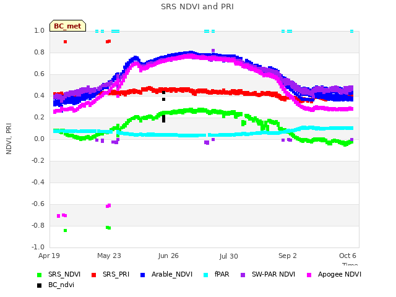Click the chart title SRS NDVI and PRI
Screen dimensions: 396x297
[197, 7]
